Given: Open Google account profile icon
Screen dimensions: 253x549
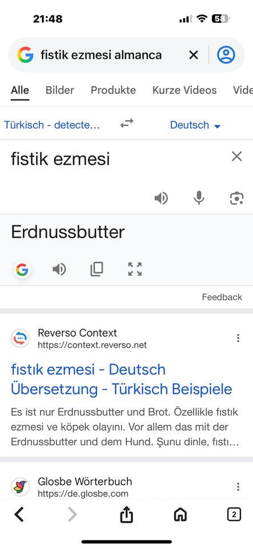Looking at the screenshot, I should click(226, 55).
